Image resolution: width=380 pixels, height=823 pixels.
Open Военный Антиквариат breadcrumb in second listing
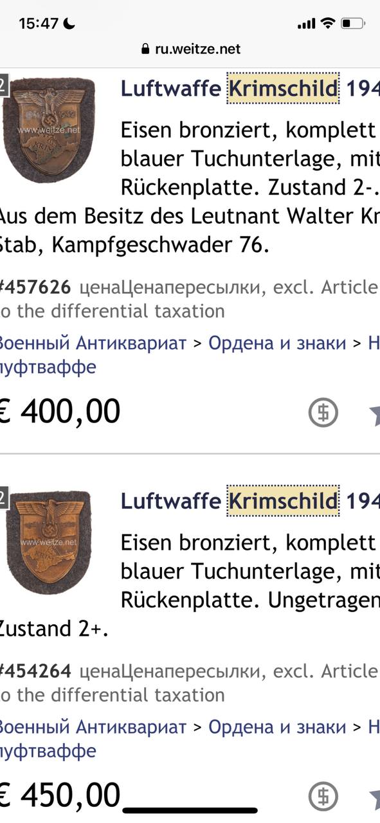click(93, 727)
